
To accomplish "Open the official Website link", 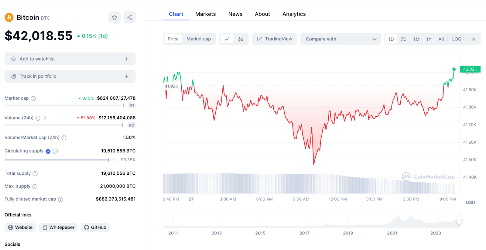I will tap(20, 227).
